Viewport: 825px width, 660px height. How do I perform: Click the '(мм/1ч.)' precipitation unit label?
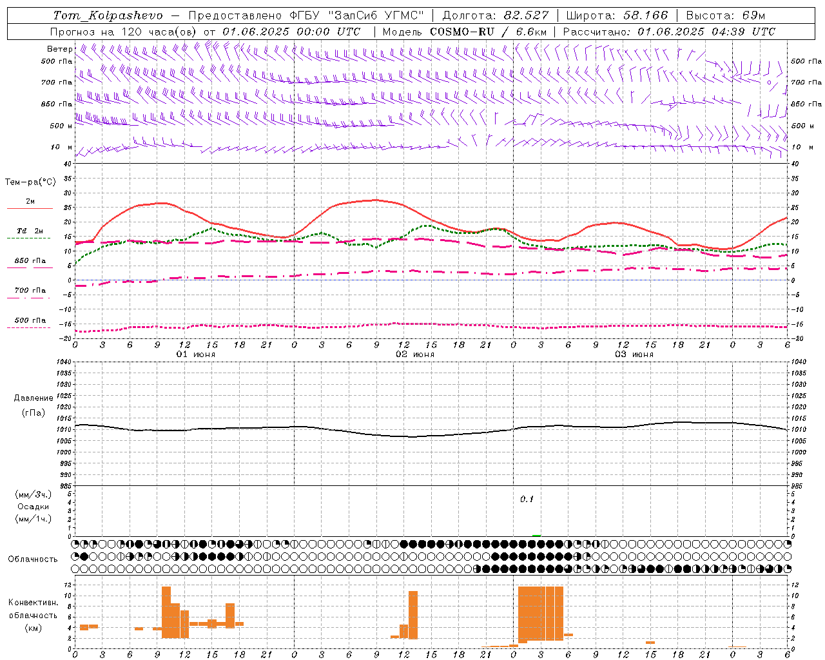[34, 519]
